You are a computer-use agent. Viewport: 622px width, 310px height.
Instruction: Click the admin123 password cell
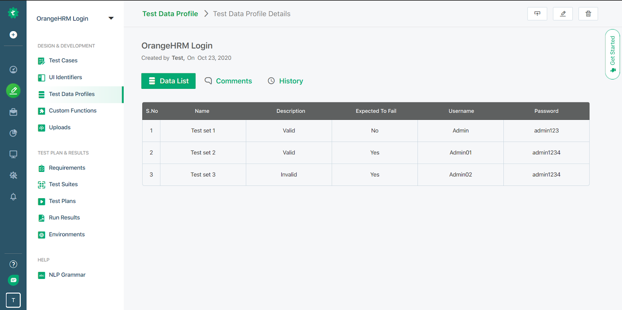[x=546, y=131]
